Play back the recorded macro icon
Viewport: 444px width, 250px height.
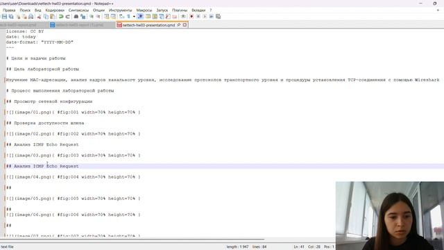tap(205, 17)
